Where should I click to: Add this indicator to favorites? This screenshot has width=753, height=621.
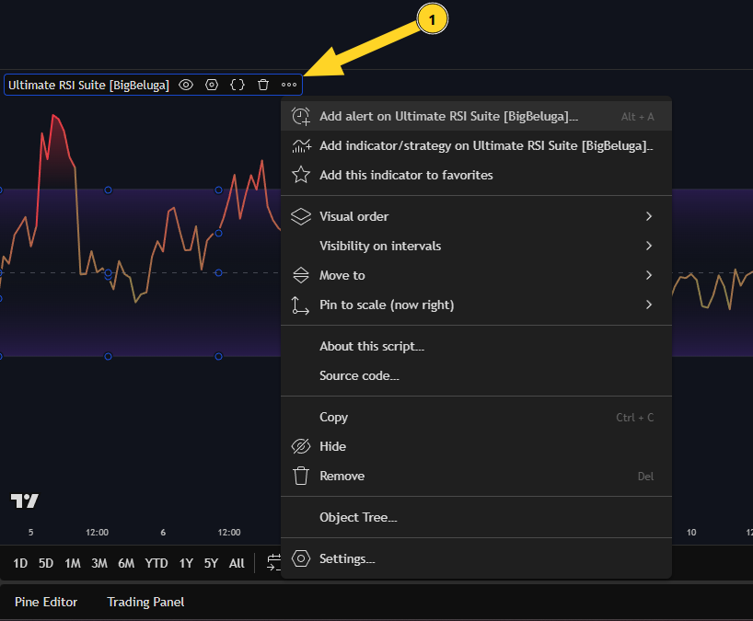[x=406, y=175]
